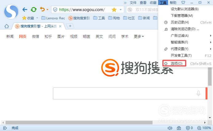Image resolution: width=213 pixels, height=131 pixels.
Task: Go to the 新闻 search category
Action: [x=10, y=37]
